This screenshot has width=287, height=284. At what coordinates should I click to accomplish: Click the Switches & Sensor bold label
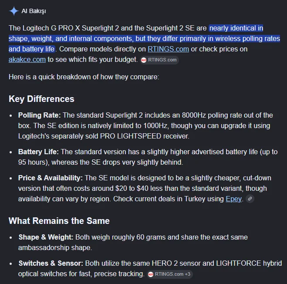(51, 263)
